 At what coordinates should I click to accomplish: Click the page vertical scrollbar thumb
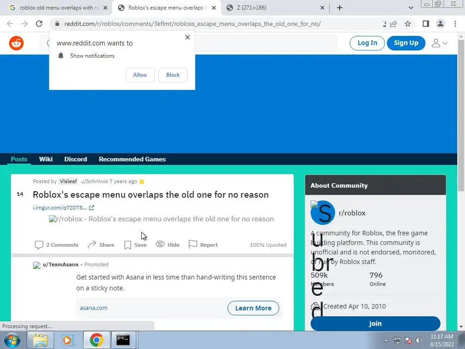(x=461, y=116)
